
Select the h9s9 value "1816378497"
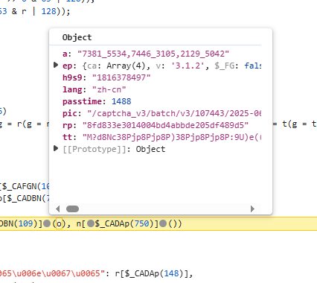click(121, 77)
